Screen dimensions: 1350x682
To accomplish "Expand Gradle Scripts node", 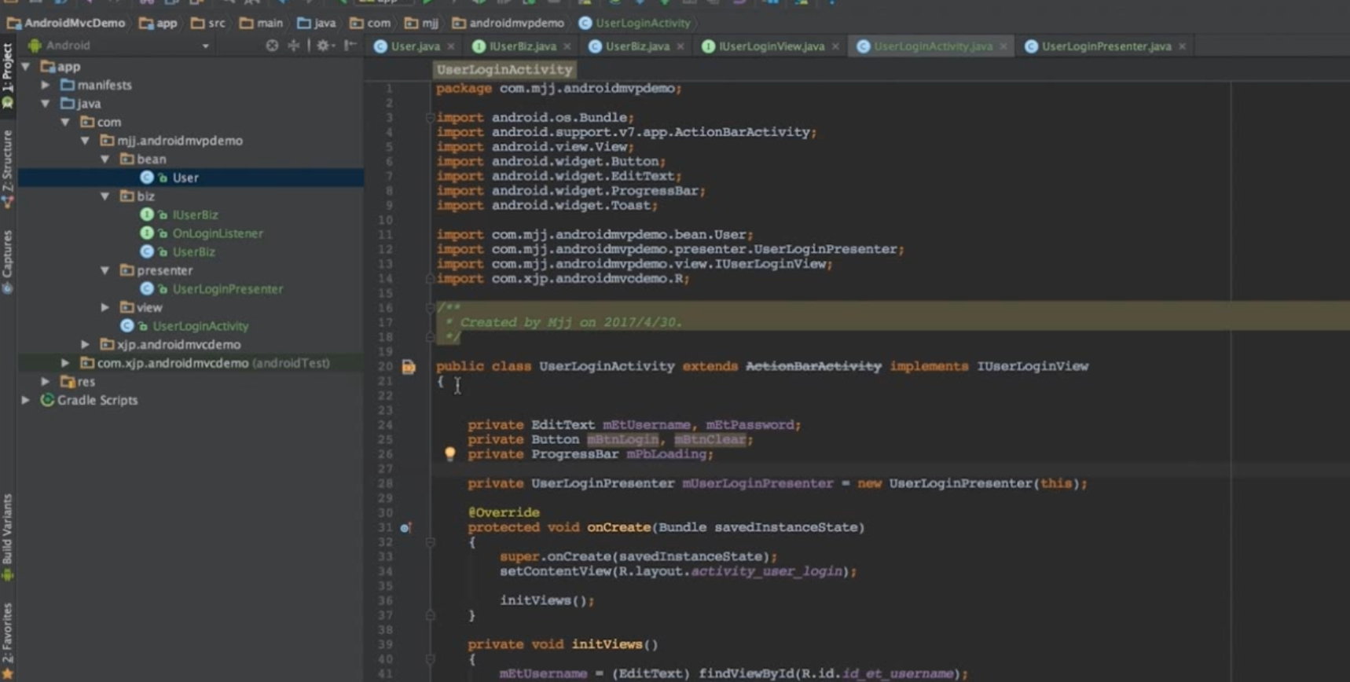I will pos(27,400).
